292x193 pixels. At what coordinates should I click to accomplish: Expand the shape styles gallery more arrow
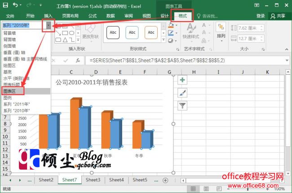(164, 39)
